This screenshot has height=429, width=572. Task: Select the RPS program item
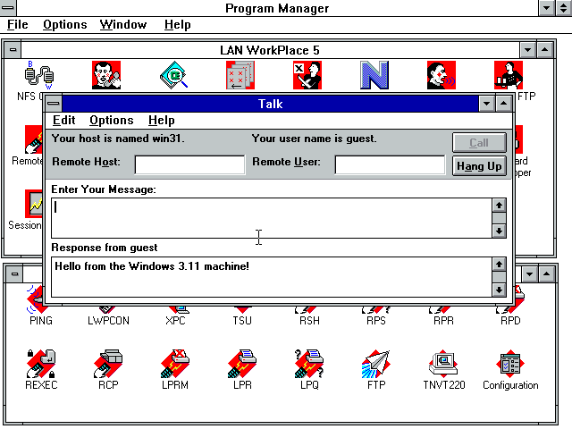[376, 320]
